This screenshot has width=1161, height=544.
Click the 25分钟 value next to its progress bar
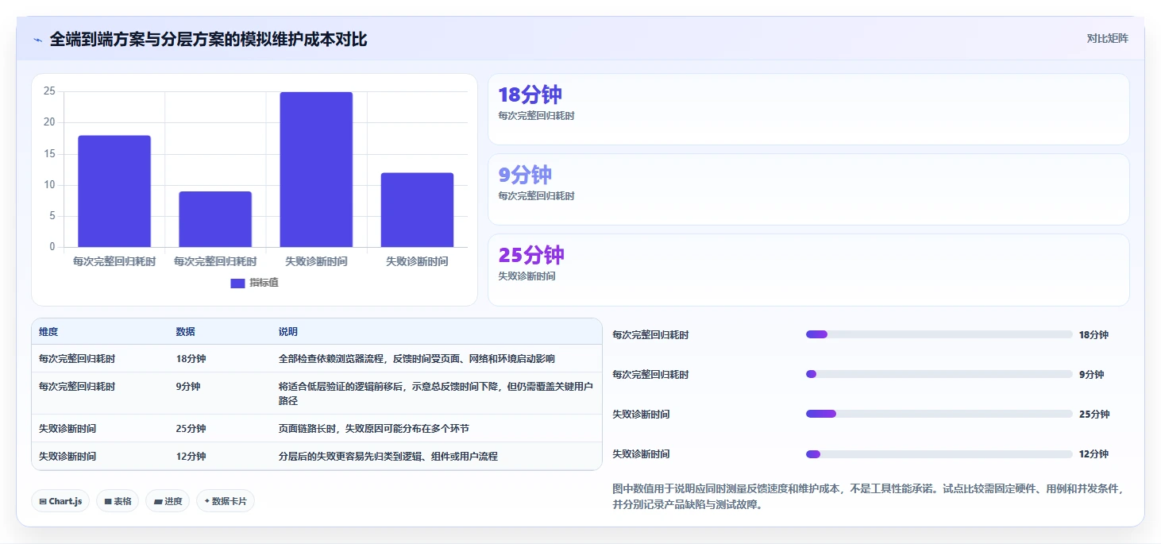[1094, 415]
